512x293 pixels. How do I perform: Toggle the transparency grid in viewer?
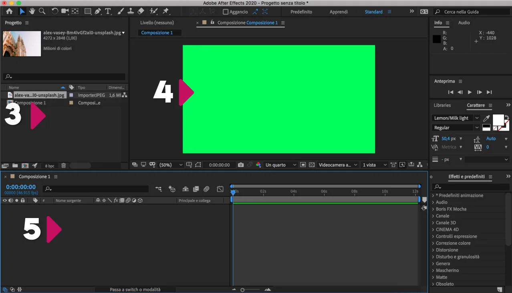[311, 165]
